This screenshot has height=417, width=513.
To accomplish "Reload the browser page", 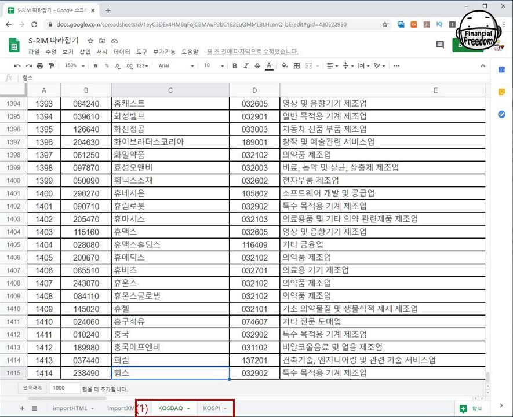I will 34,24.
